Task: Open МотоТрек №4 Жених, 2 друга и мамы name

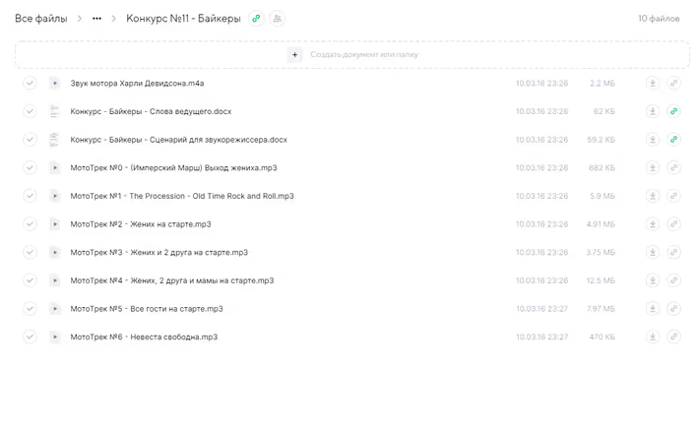Action: (172, 280)
